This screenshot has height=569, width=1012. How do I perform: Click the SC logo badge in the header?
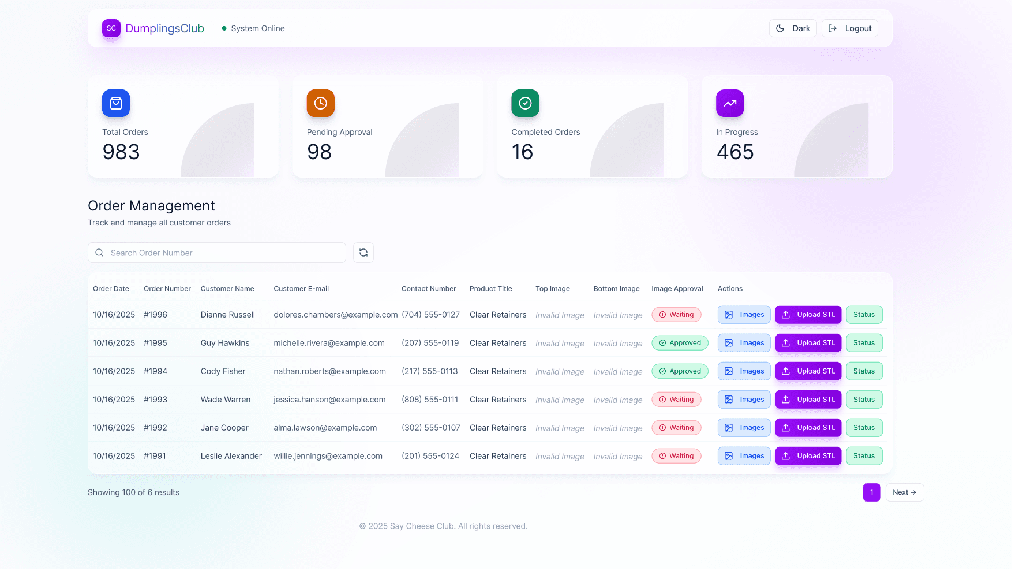click(111, 28)
